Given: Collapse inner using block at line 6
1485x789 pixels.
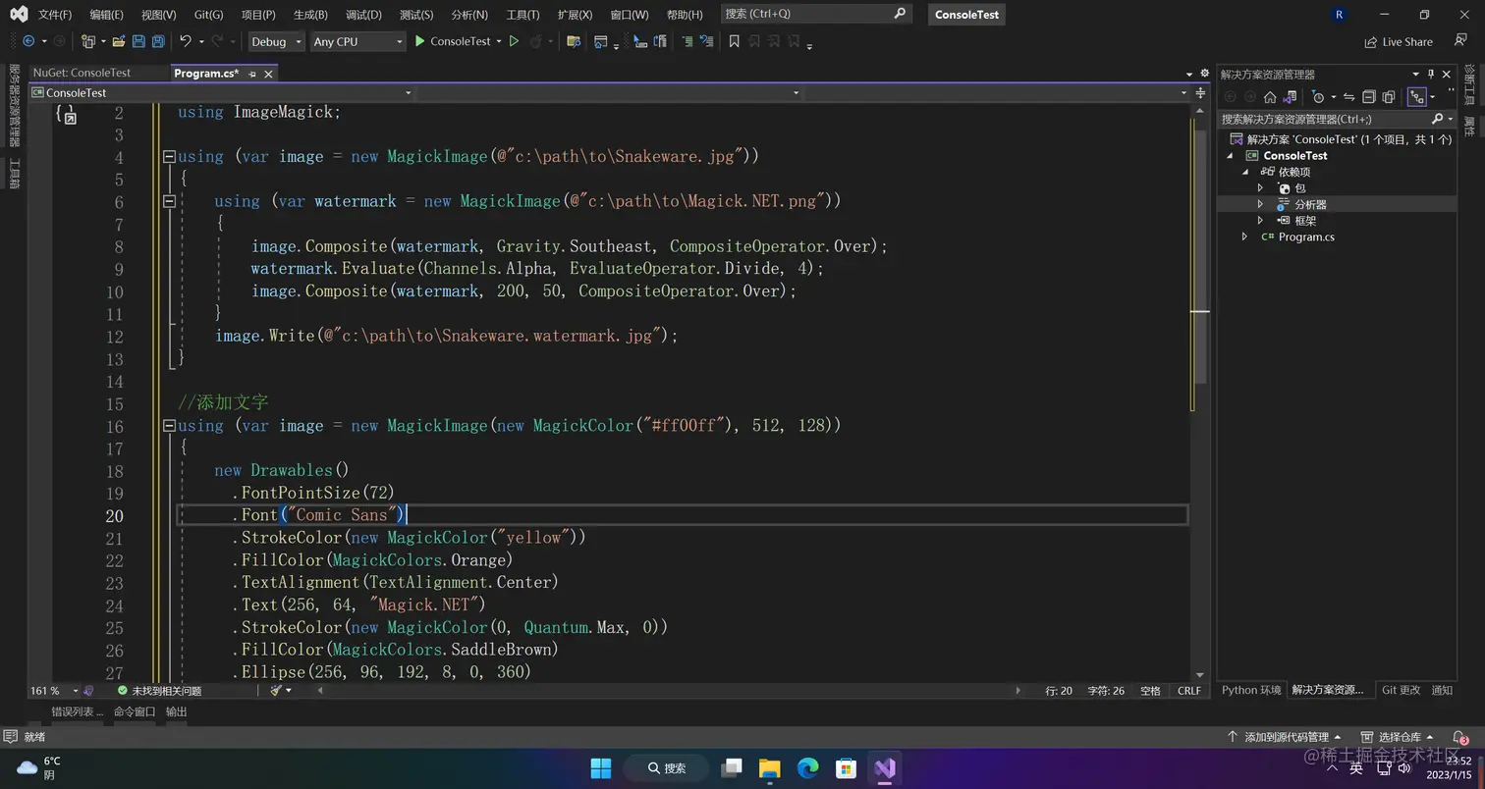Looking at the screenshot, I should tap(169, 201).
